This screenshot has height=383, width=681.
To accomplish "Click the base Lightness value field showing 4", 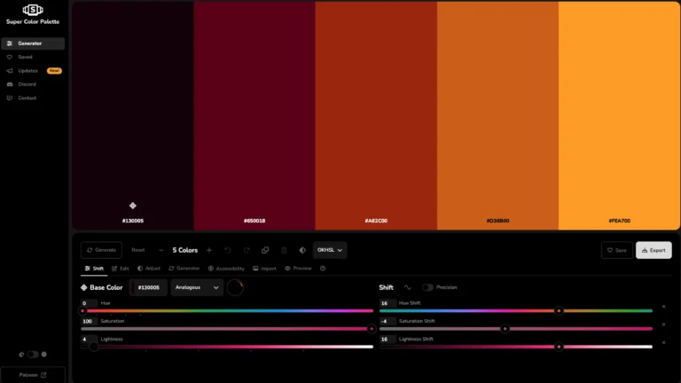I will [89, 340].
